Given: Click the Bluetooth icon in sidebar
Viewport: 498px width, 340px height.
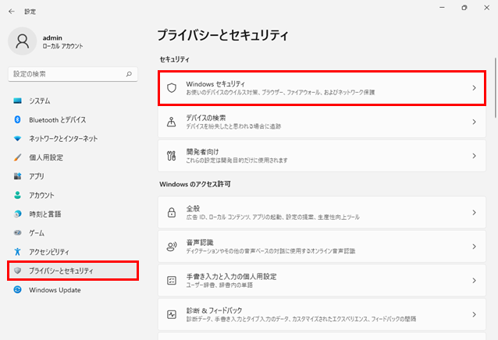Looking at the screenshot, I should coord(17,119).
